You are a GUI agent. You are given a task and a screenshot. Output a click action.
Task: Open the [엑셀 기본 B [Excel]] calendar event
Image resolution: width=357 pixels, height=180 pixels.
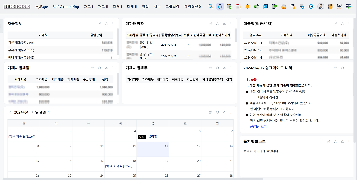[x=22, y=136]
